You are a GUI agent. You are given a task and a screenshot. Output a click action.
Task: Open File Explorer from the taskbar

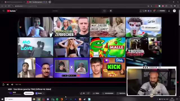tap(34, 99)
